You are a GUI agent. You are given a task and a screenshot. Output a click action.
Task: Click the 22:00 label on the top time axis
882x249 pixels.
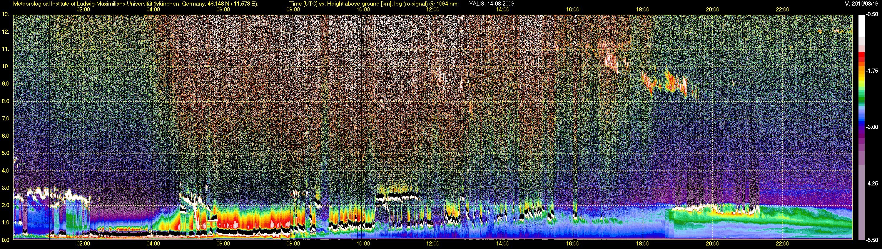[x=782, y=10]
